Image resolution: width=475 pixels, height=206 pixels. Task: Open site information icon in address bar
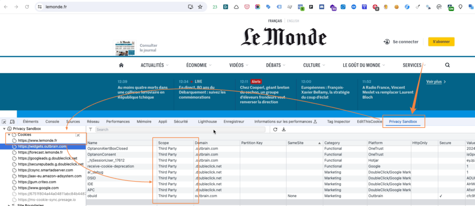(40, 6)
